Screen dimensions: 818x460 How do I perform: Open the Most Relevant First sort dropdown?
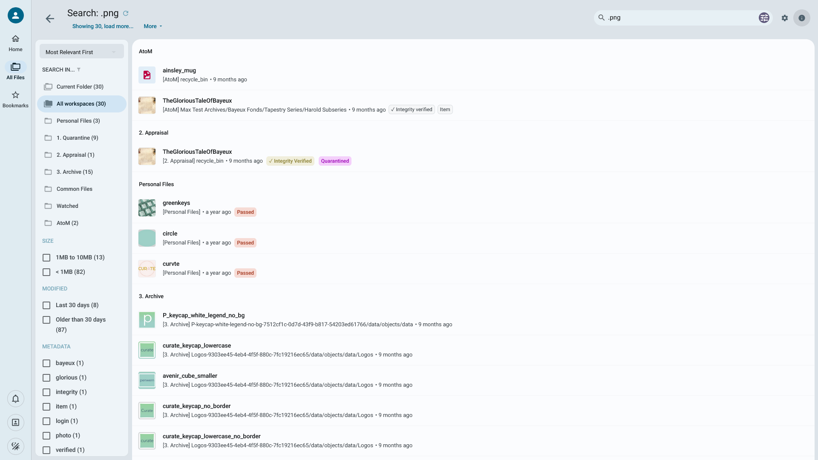click(81, 51)
